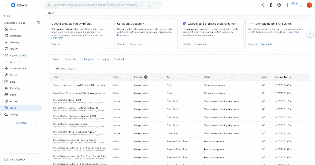Click the Name column header

55,77
